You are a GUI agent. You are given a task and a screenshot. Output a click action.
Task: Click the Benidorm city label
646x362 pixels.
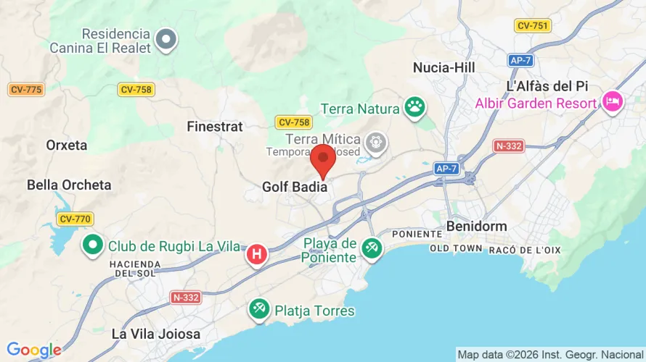[477, 227]
